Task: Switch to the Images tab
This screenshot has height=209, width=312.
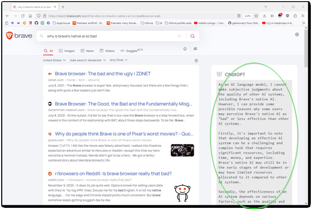Action: [67, 51]
